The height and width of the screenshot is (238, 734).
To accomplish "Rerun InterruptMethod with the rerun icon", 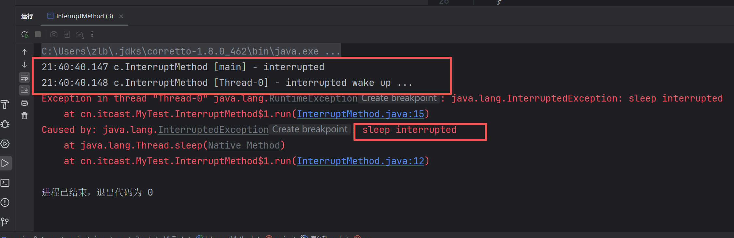I will (x=25, y=34).
